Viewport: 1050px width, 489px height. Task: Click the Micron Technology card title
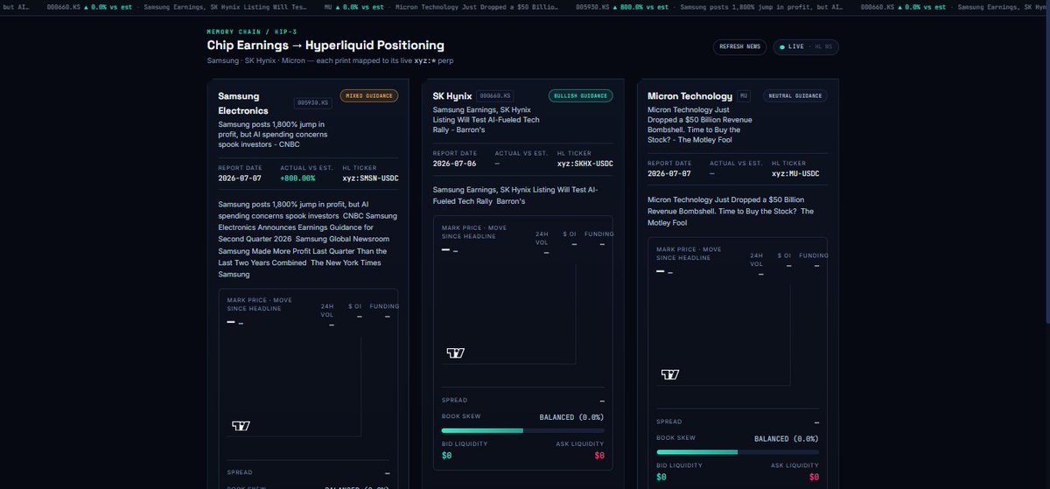689,95
